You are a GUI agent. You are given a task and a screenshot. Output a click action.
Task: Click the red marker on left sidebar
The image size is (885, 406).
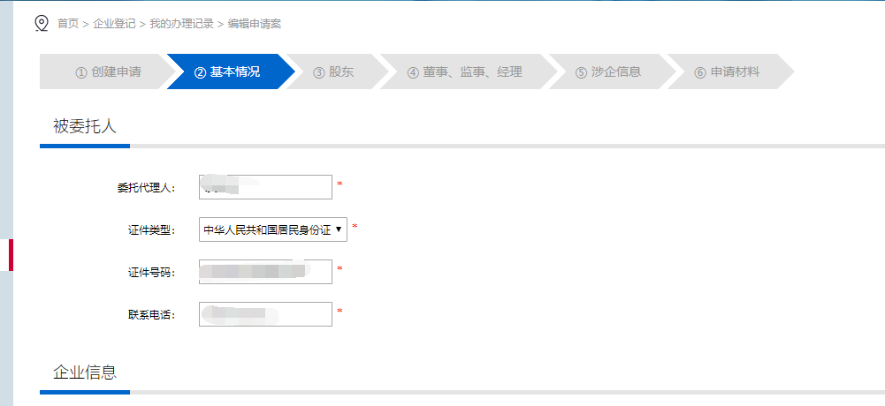pos(11,255)
